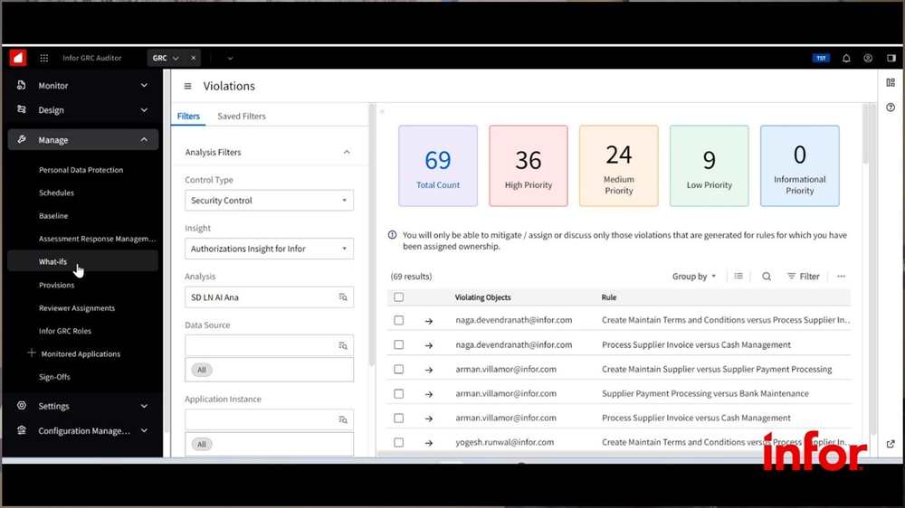The height and width of the screenshot is (508, 905).
Task: Open the Group by dropdown
Action: (694, 277)
